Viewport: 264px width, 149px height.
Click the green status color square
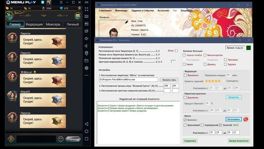pyautogui.click(x=248, y=48)
